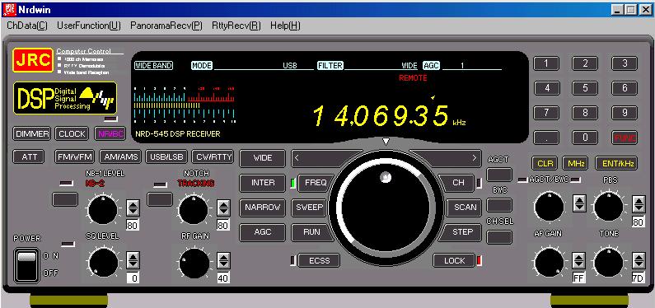Image resolution: width=655 pixels, height=308 pixels.
Task: Click the FREQ button
Action: (x=316, y=183)
